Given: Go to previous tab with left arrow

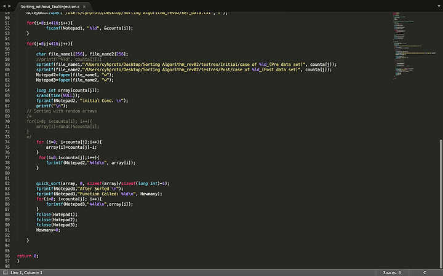Looking at the screenshot, I should coord(4,6).
